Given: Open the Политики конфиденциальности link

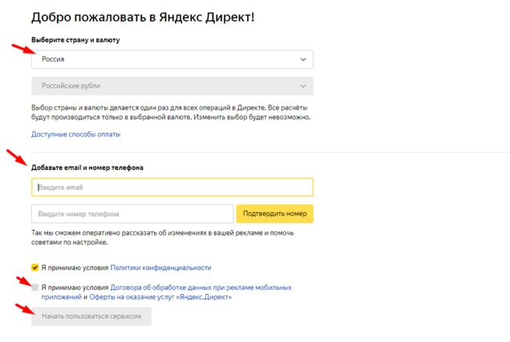Looking at the screenshot, I should [160, 268].
